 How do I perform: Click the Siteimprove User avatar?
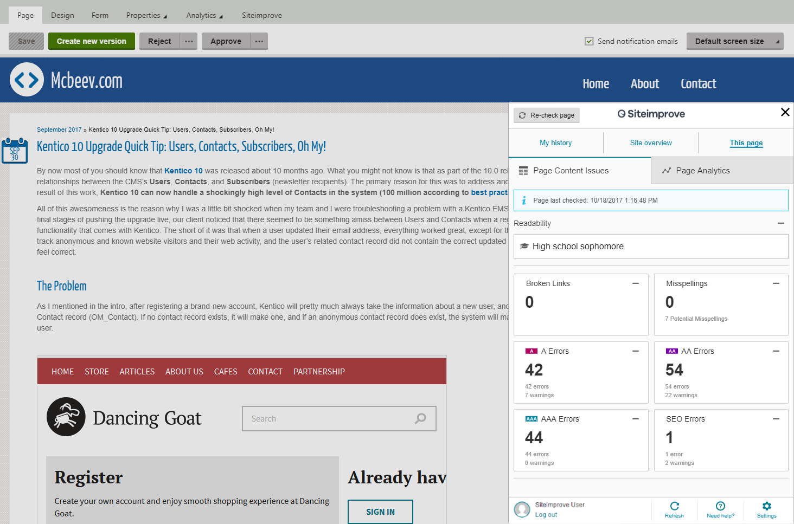pyautogui.click(x=522, y=509)
